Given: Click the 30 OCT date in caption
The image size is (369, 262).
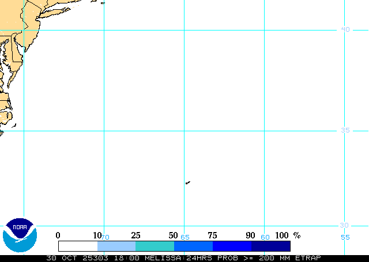Looking at the screenshot, I should coord(60,258).
